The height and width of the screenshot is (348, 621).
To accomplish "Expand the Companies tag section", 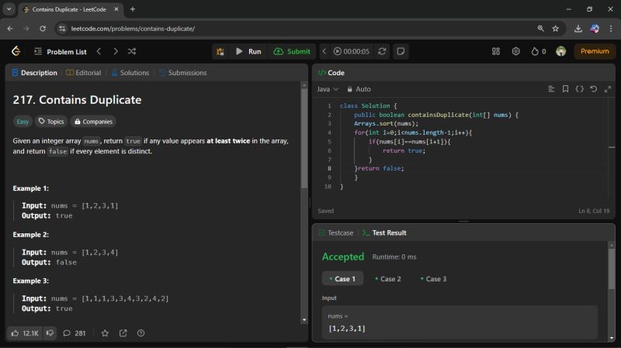I will 93,121.
